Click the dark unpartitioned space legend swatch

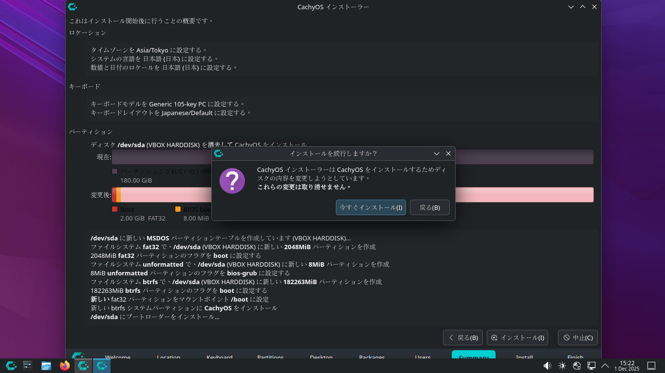pos(115,171)
